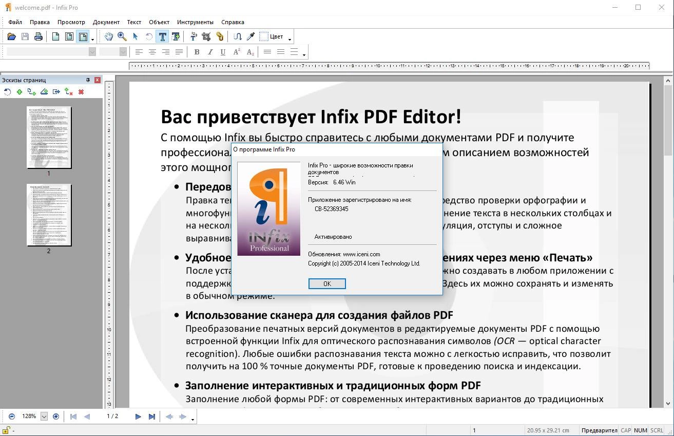Open the Документ menu
The height and width of the screenshot is (436, 674).
106,22
